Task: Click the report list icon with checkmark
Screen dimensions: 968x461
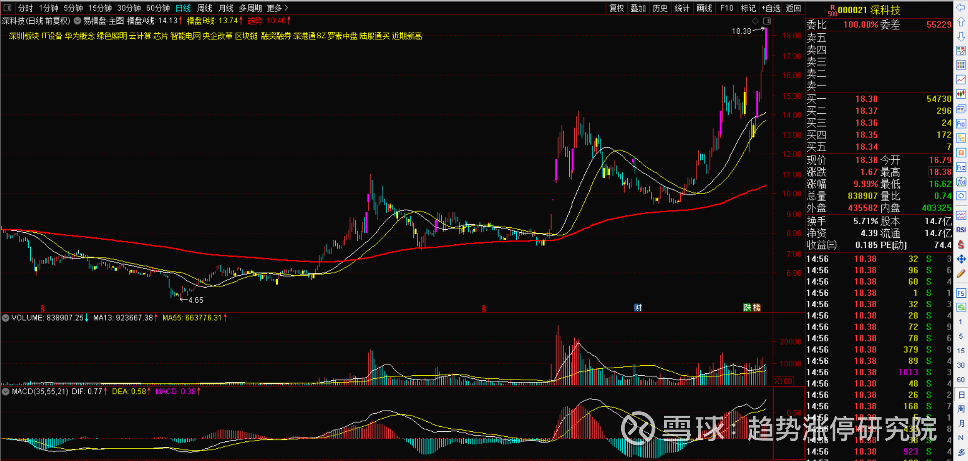Action: pyautogui.click(x=961, y=50)
